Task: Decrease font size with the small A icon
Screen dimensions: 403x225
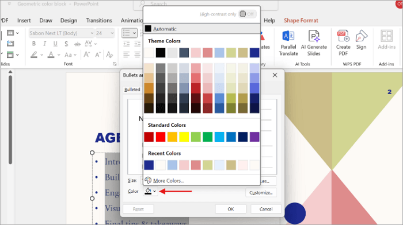Action: click(x=98, y=55)
